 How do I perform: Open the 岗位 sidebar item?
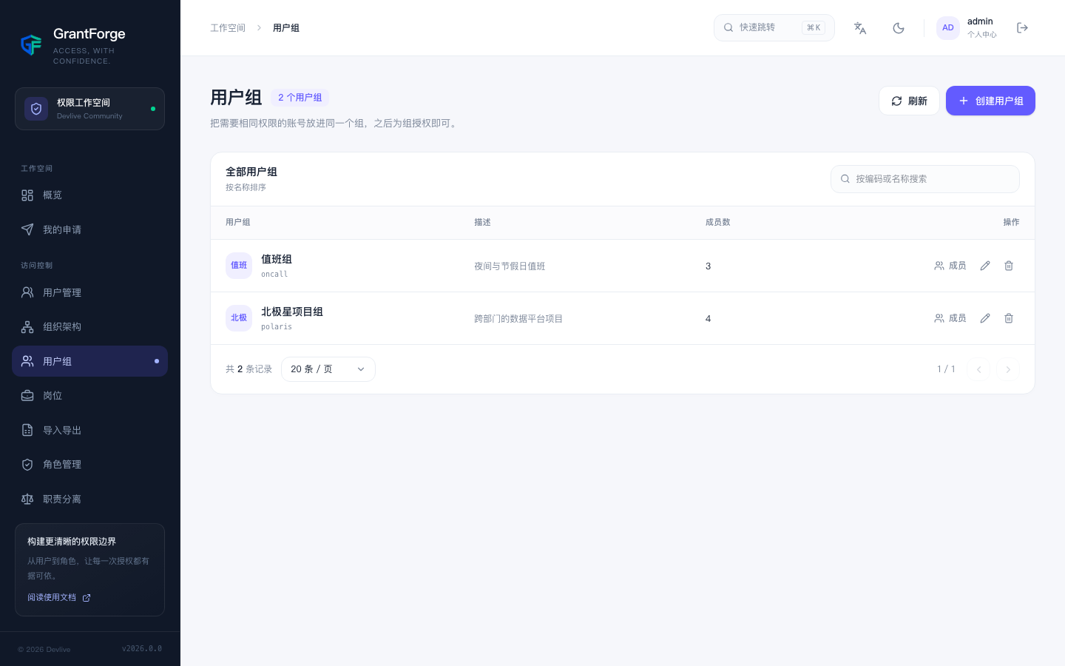[x=89, y=396]
